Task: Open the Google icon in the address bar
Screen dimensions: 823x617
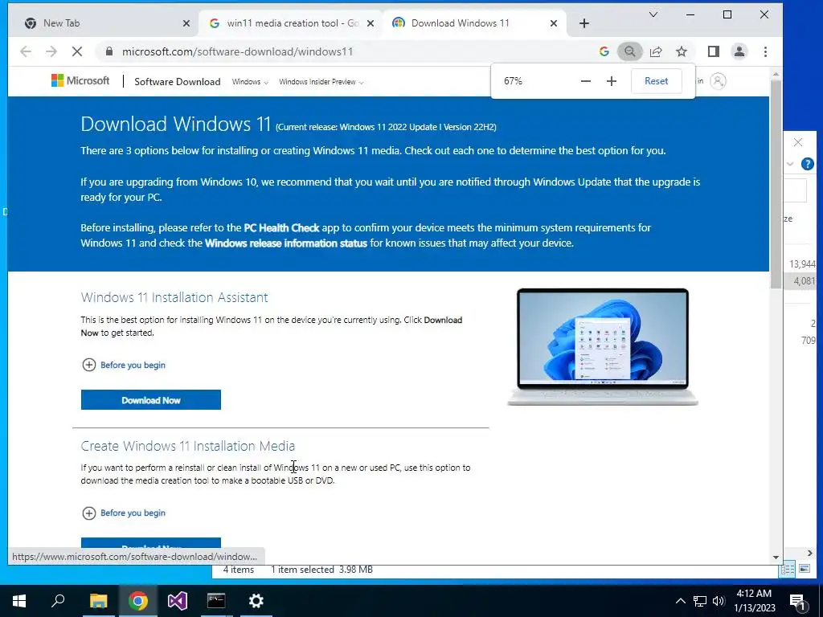Action: pyautogui.click(x=604, y=51)
